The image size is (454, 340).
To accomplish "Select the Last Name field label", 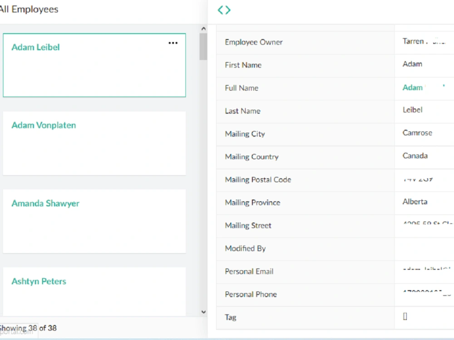I will pos(242,111).
